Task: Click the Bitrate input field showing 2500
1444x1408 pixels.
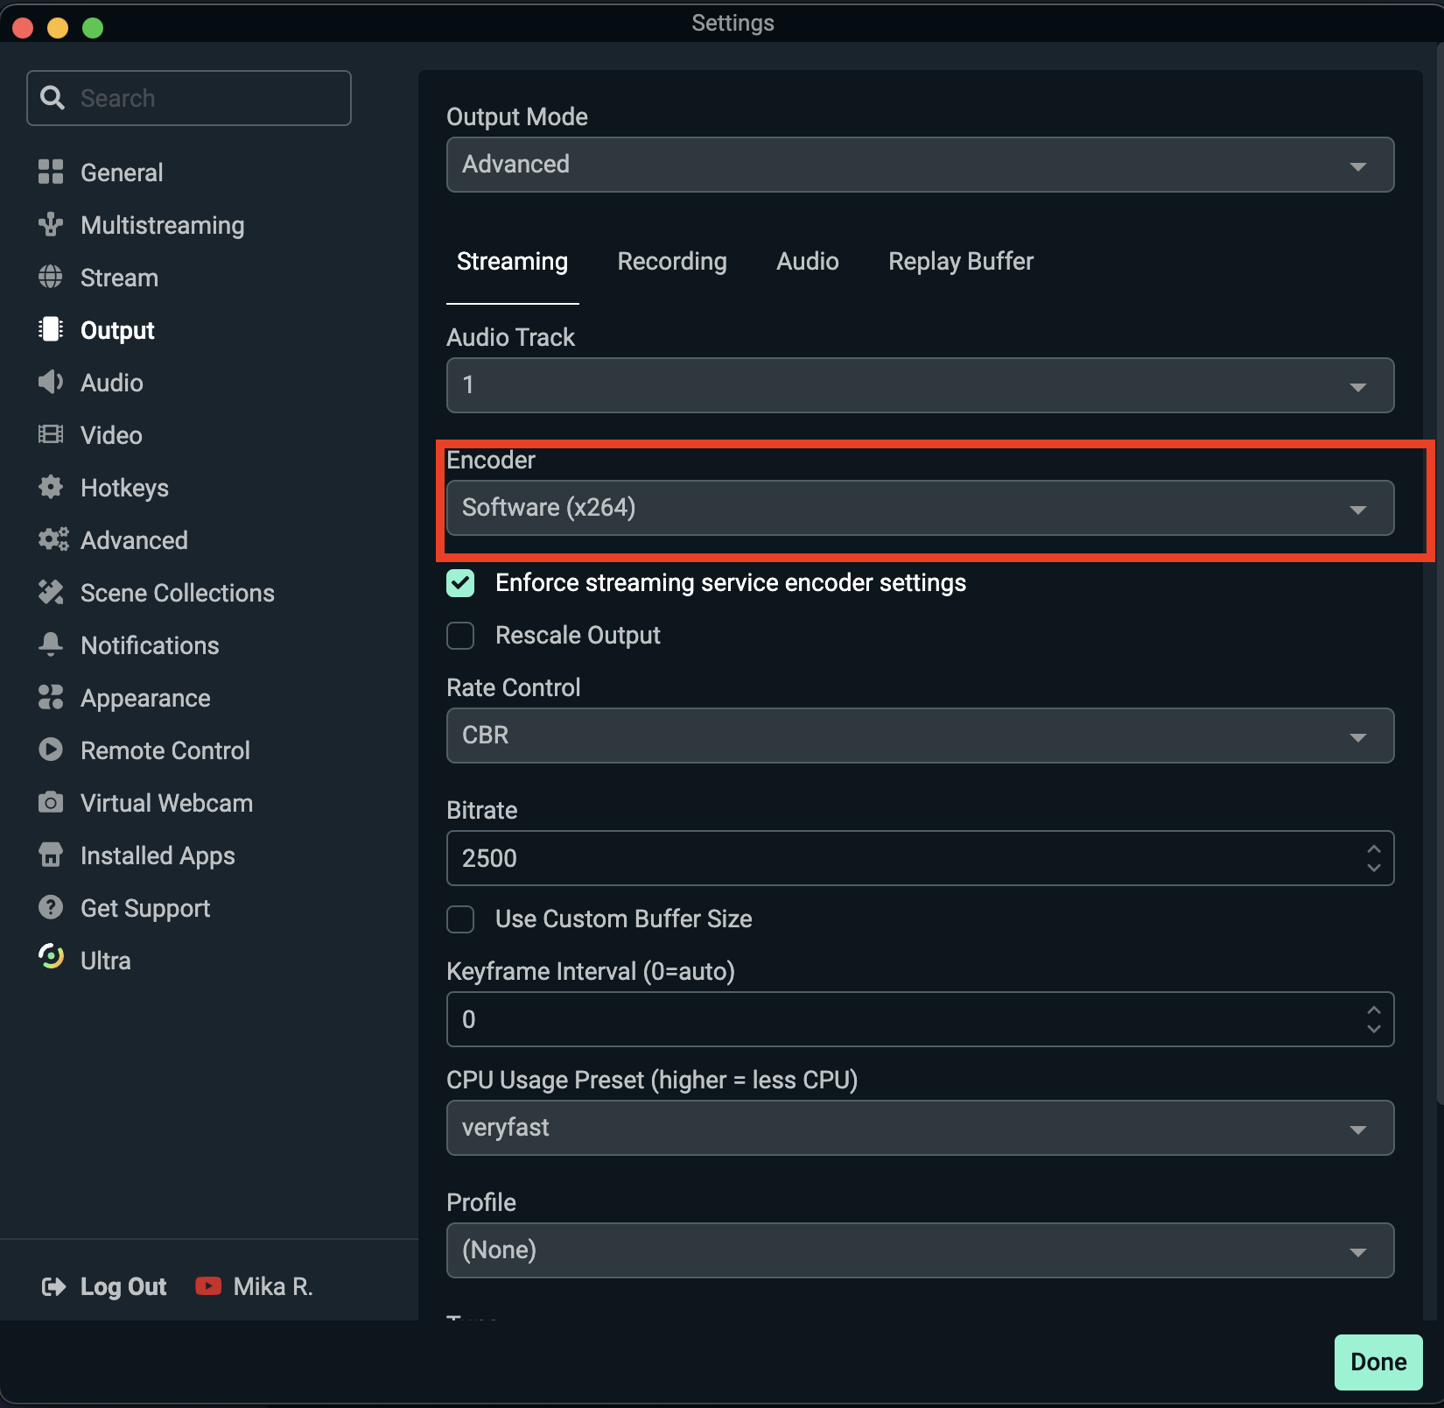Action: (x=920, y=858)
